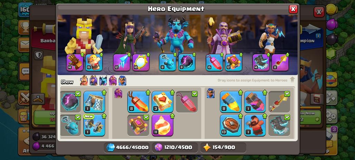Image resolution: width=355 pixels, height=160 pixels.
Task: Click upgrade arrow on Eternal Tome slot
Action: click(241, 55)
